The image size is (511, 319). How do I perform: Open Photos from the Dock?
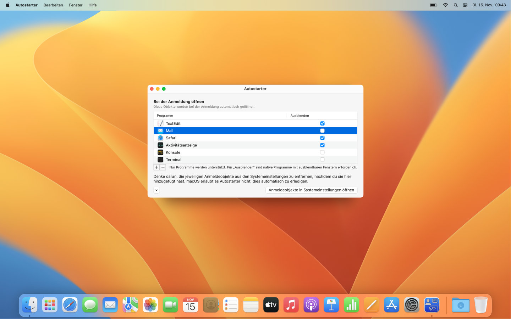click(150, 305)
